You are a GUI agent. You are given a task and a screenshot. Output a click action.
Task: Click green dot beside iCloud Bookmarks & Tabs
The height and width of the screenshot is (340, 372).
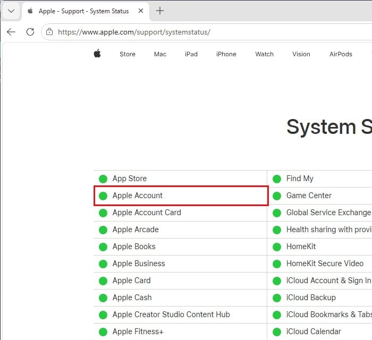(277, 315)
